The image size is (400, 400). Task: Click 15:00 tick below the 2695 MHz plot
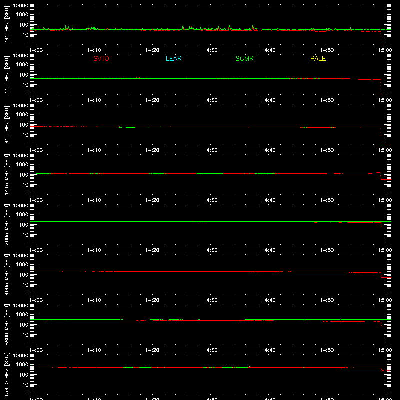[385, 250]
